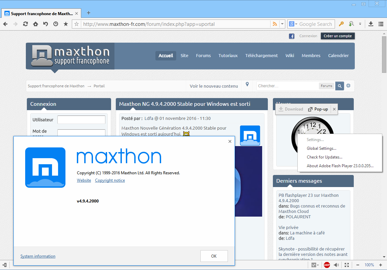Click the green arrow toolbar icon

(351, 24)
